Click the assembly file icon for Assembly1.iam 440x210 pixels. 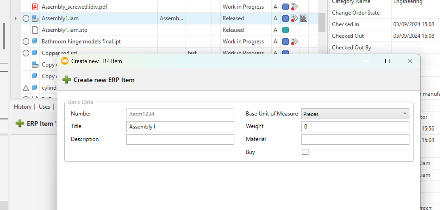[x=35, y=19]
